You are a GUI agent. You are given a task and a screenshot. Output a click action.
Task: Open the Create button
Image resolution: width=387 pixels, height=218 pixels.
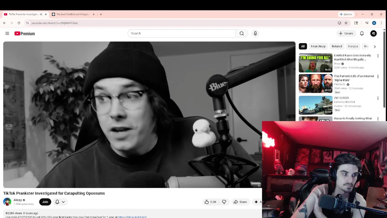click(346, 34)
